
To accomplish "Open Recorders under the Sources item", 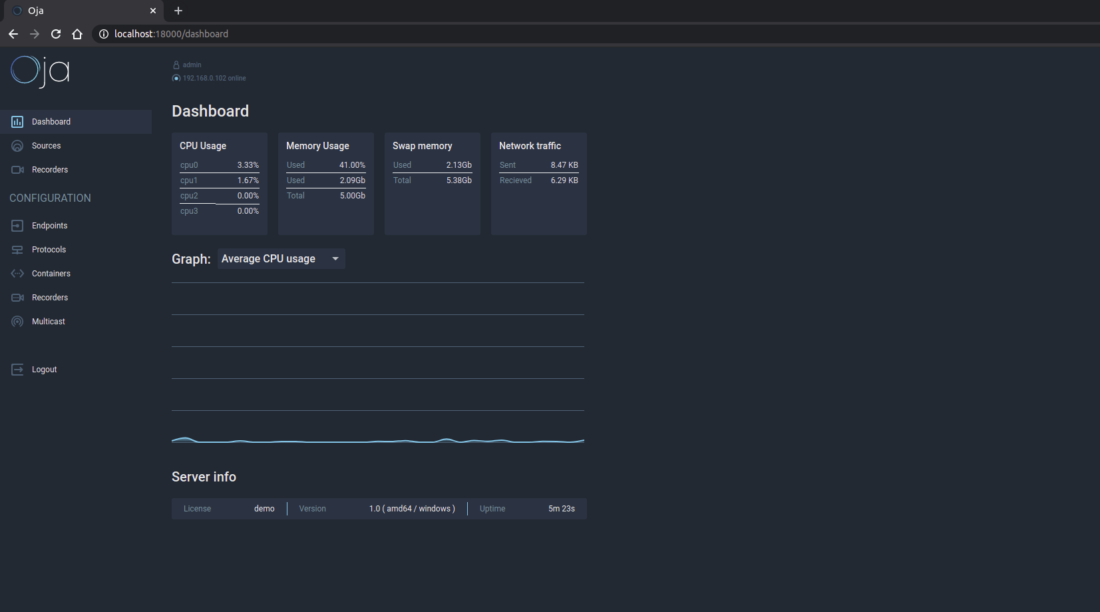I will [76, 170].
